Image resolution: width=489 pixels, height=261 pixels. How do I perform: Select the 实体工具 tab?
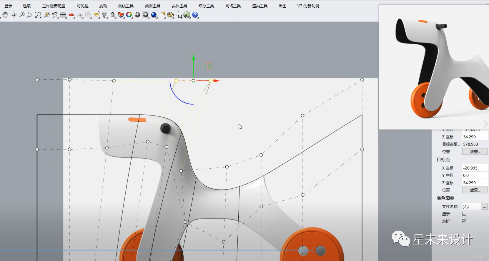pyautogui.click(x=179, y=6)
